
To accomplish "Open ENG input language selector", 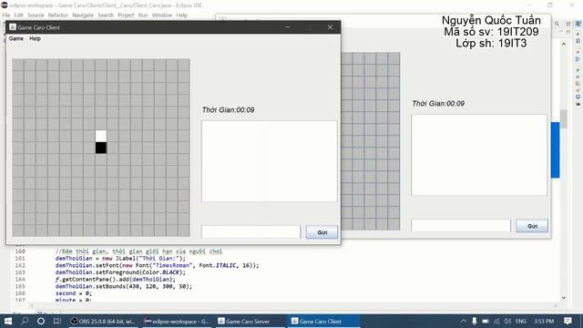I will click(521, 321).
